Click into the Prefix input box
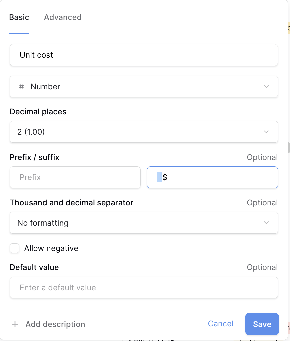The height and width of the screenshot is (341, 290). point(75,177)
